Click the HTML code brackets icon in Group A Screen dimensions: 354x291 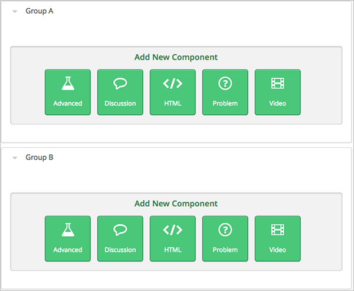pyautogui.click(x=173, y=84)
